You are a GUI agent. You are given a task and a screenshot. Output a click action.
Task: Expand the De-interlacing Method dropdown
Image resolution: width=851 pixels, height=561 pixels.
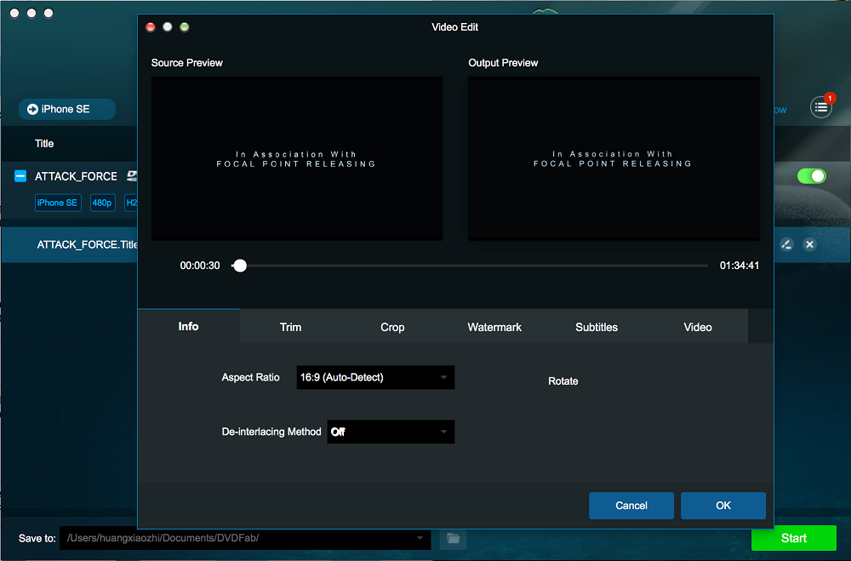click(x=391, y=432)
